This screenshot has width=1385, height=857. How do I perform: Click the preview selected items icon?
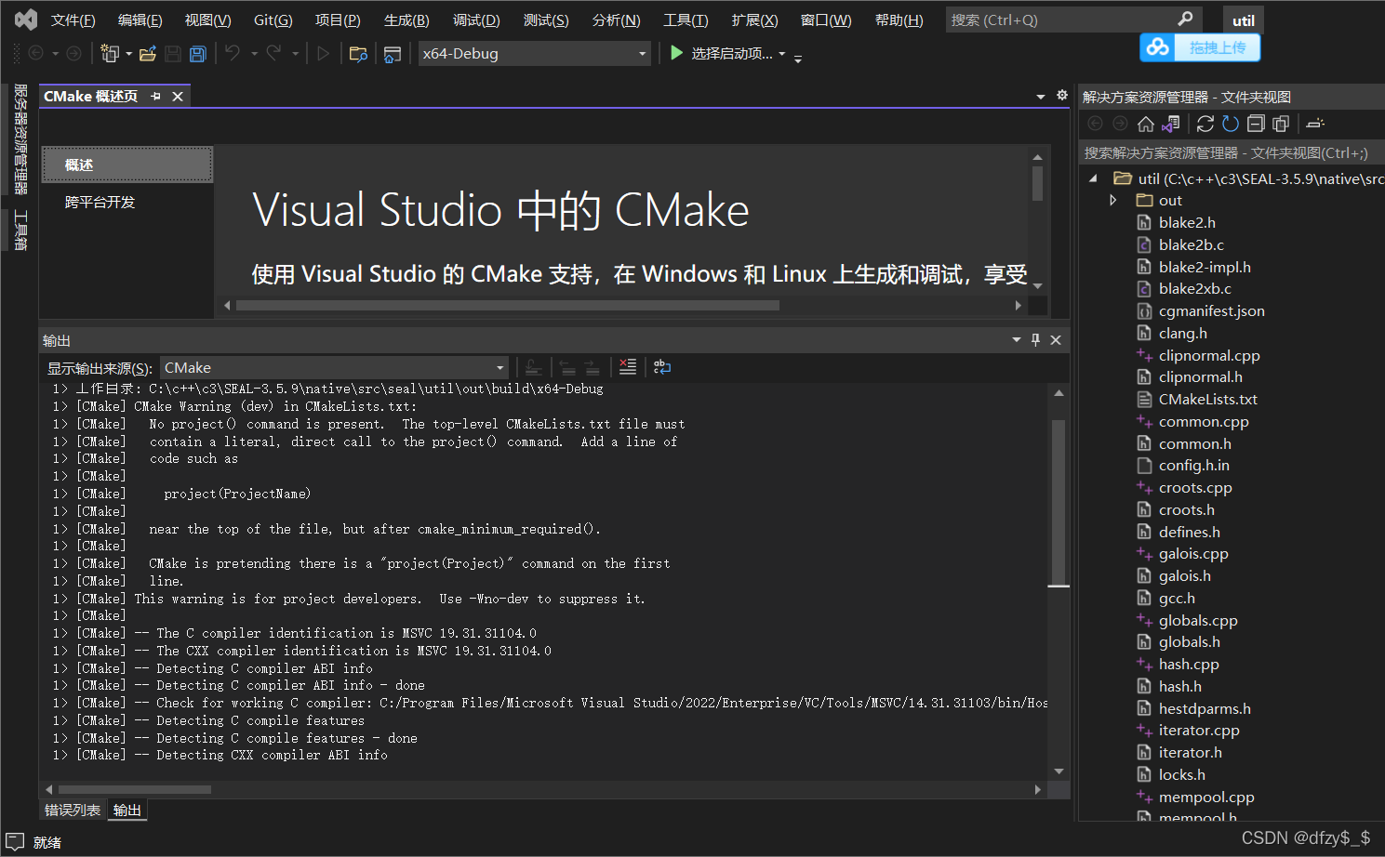coord(1315,124)
